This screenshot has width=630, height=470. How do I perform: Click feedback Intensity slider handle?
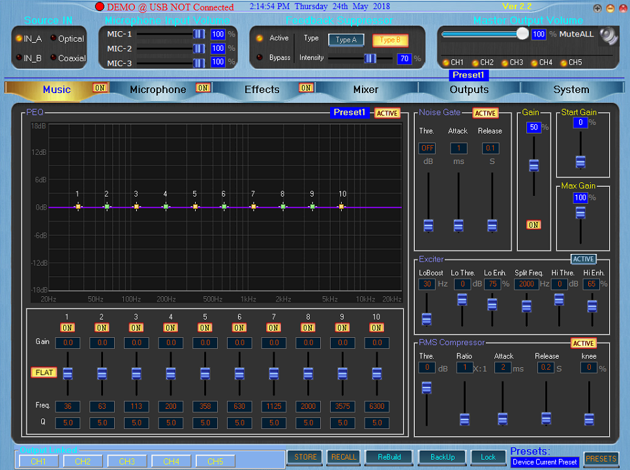click(370, 59)
